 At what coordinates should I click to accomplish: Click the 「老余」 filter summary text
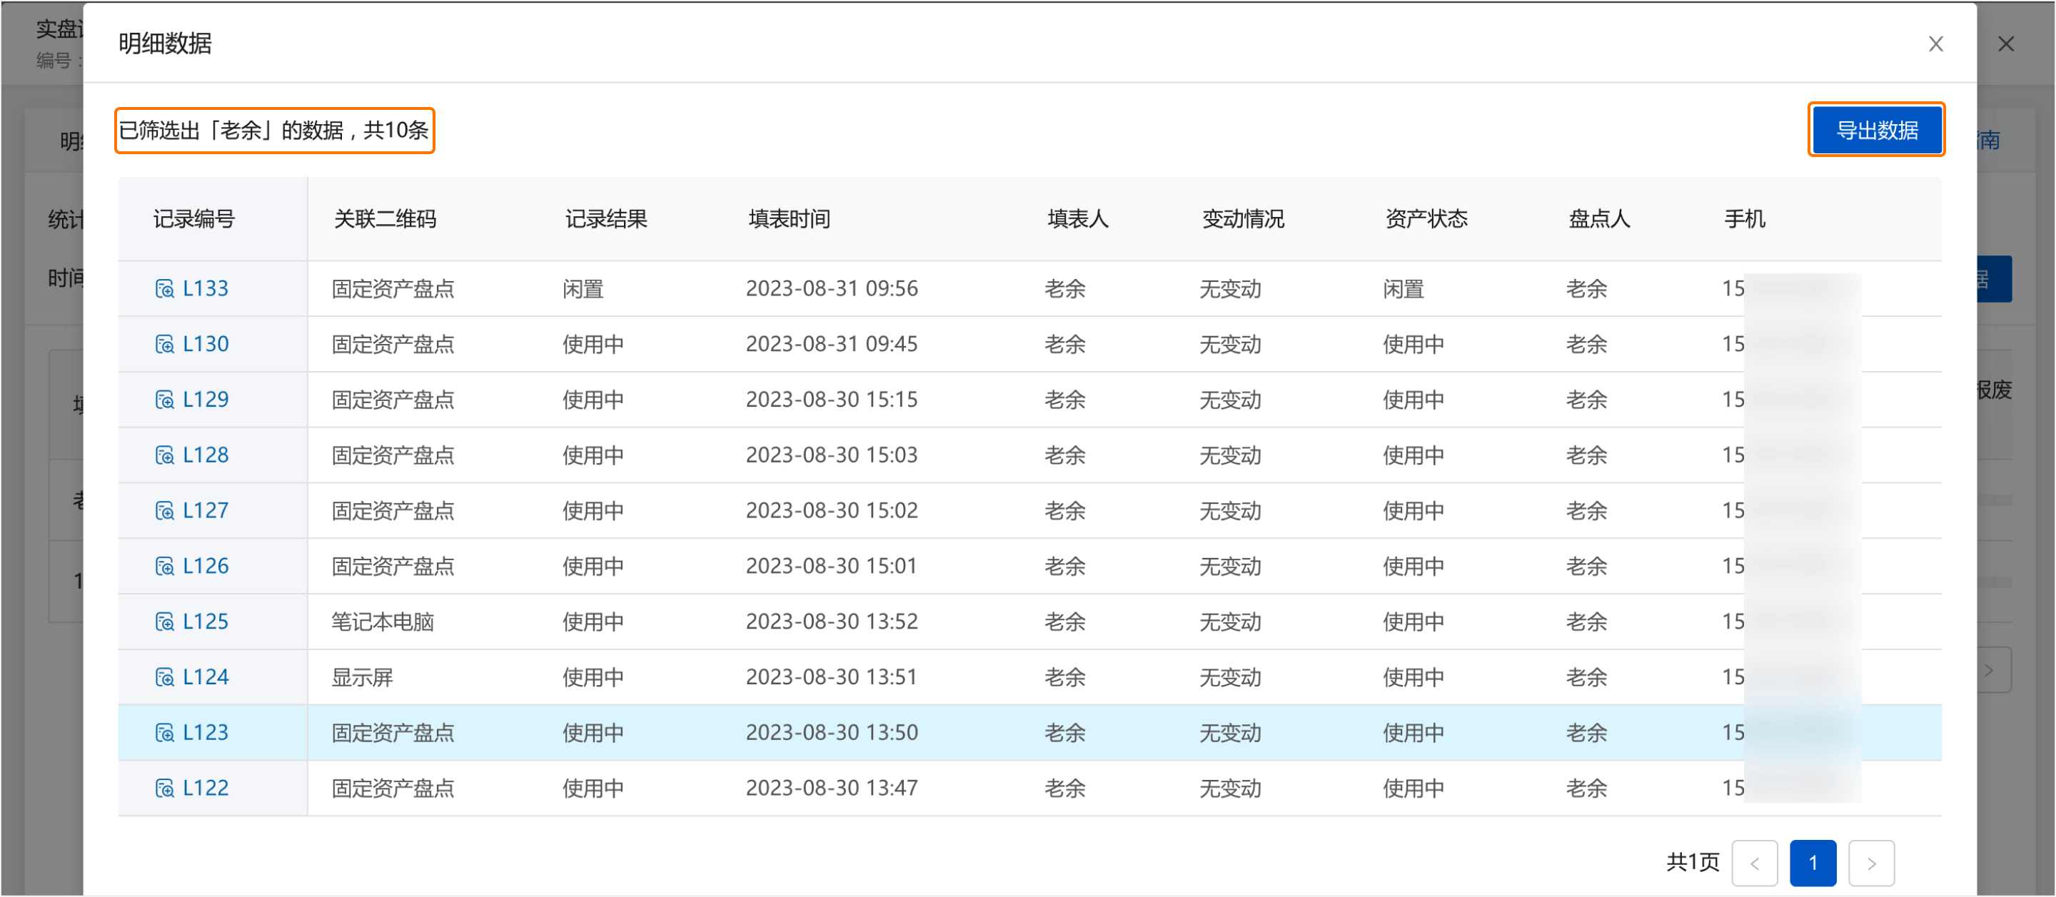[x=275, y=130]
